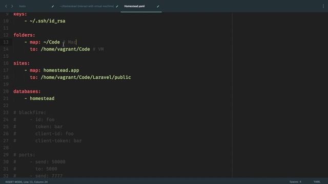The image size is (328, 184).
Task: Click the 'folders:' key
Action: coord(24,35)
